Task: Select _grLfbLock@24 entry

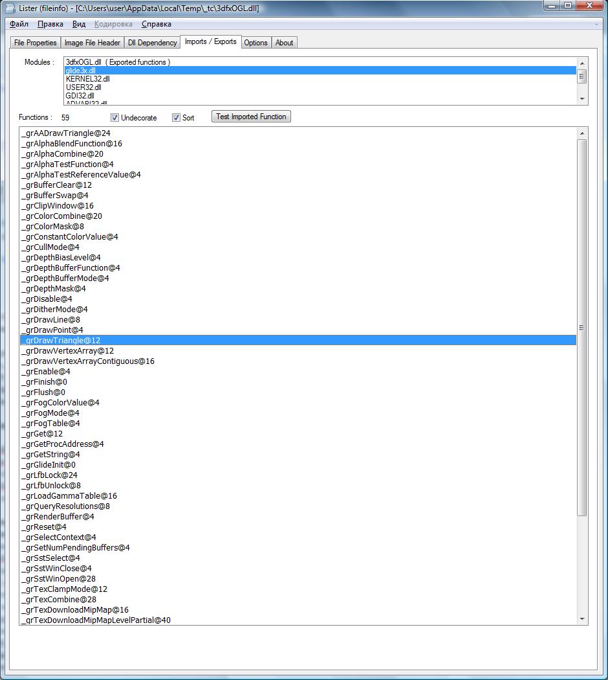Action: (298, 475)
